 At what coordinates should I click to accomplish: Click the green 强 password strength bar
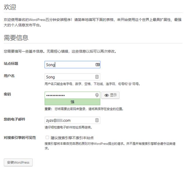point(72,102)
